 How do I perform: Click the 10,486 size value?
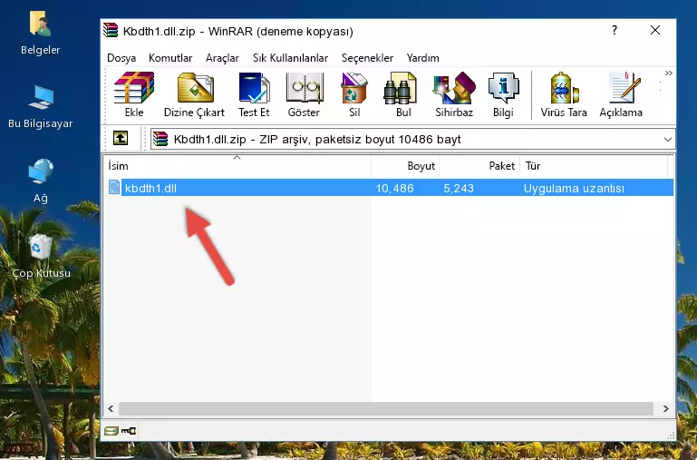395,188
